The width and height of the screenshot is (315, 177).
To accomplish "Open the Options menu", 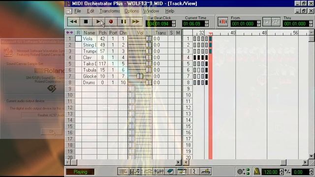I will [x=131, y=11].
